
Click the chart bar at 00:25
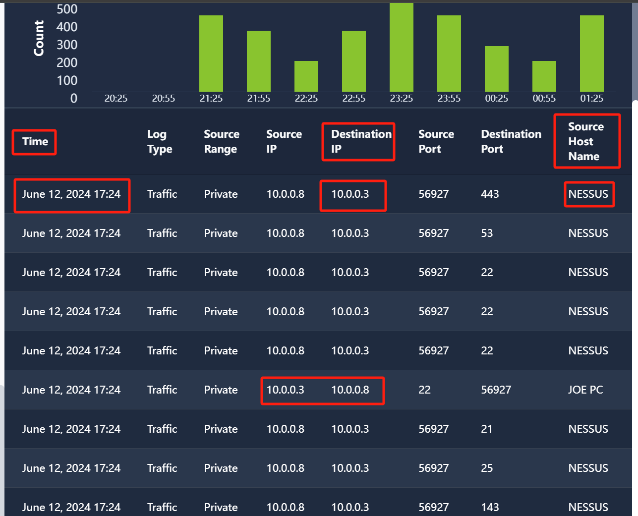497,69
